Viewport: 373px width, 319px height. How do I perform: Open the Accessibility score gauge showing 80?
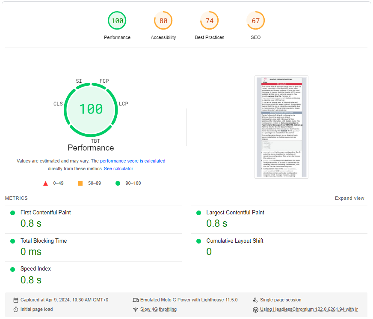click(x=163, y=21)
